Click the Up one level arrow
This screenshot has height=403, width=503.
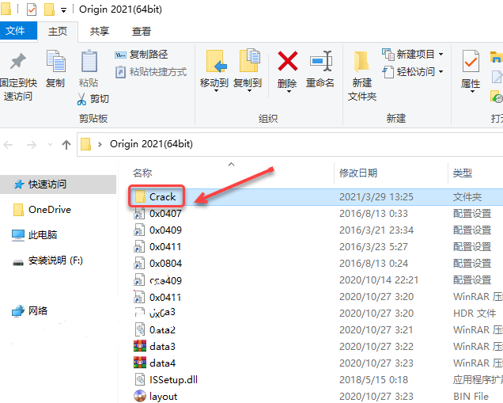(x=66, y=145)
